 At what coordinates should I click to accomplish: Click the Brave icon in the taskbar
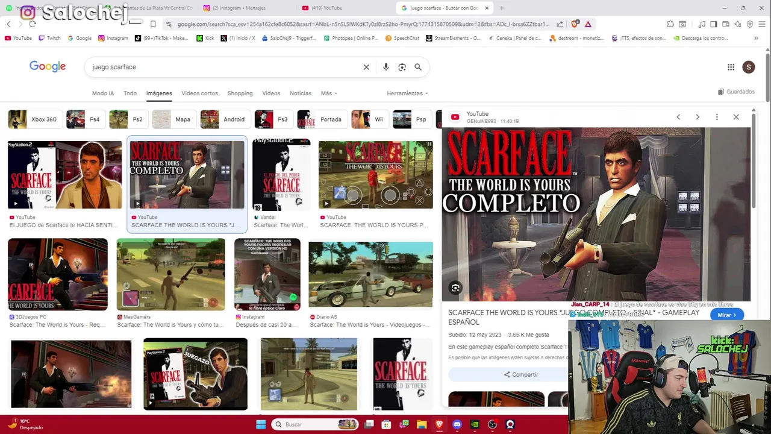point(439,424)
